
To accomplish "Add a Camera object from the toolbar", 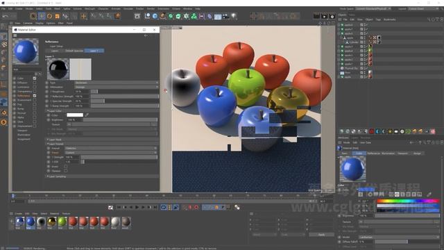I will point(225,16).
